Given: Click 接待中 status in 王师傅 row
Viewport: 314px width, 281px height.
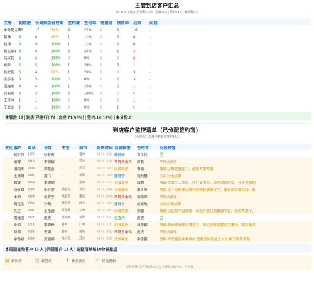Looking at the screenshot, I should point(119,176).
